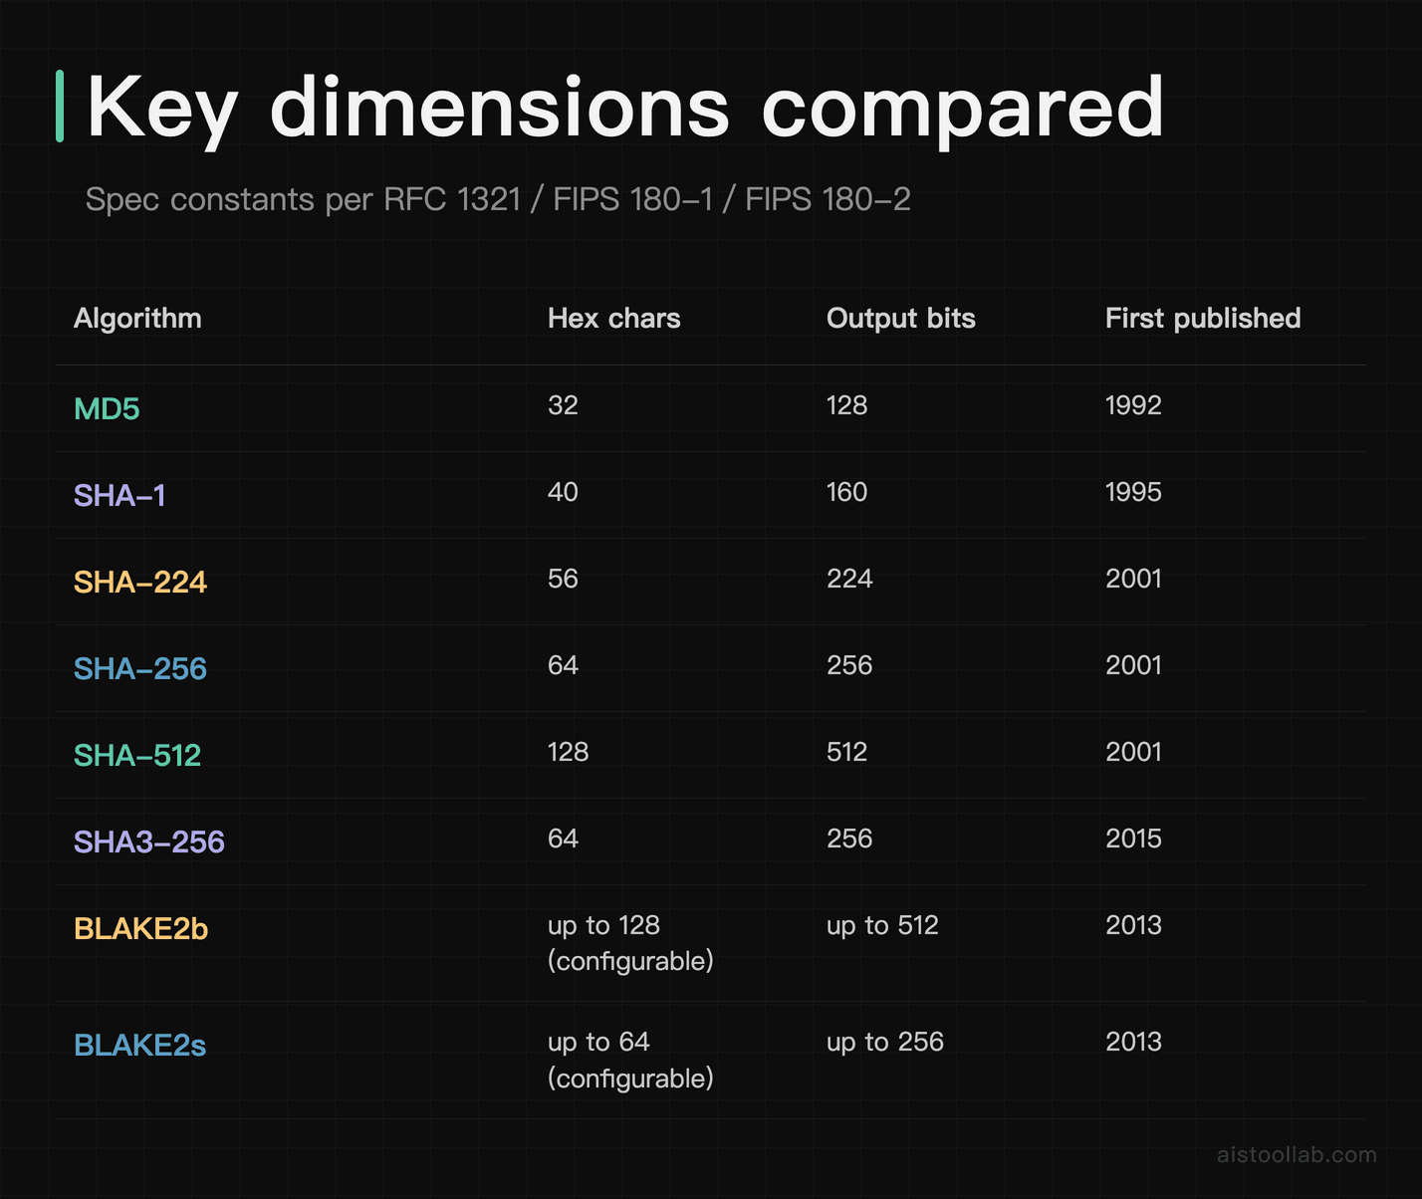Viewport: 1422px width, 1199px height.
Task: Select the Output bits column header
Action: tap(901, 319)
